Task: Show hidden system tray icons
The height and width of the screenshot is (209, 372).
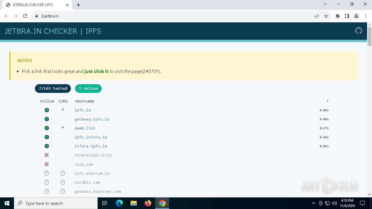Action: click(x=314, y=203)
